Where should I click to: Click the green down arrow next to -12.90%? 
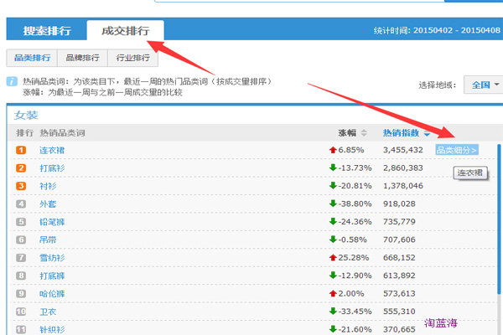(x=333, y=275)
